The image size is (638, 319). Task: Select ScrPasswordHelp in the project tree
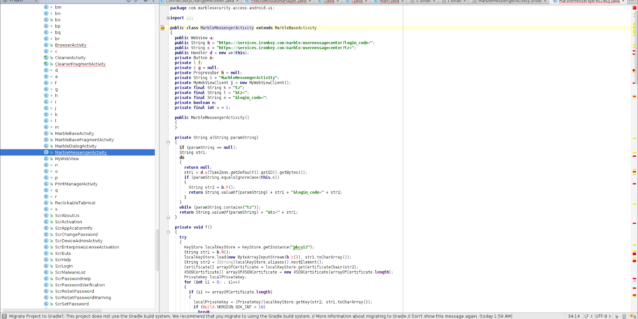click(73, 279)
